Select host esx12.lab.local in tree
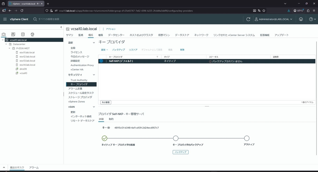 point(27,57)
